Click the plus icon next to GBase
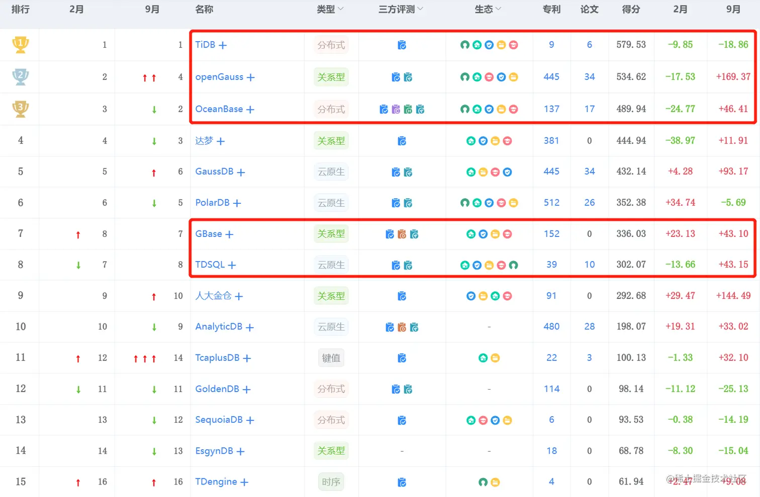 (x=229, y=234)
